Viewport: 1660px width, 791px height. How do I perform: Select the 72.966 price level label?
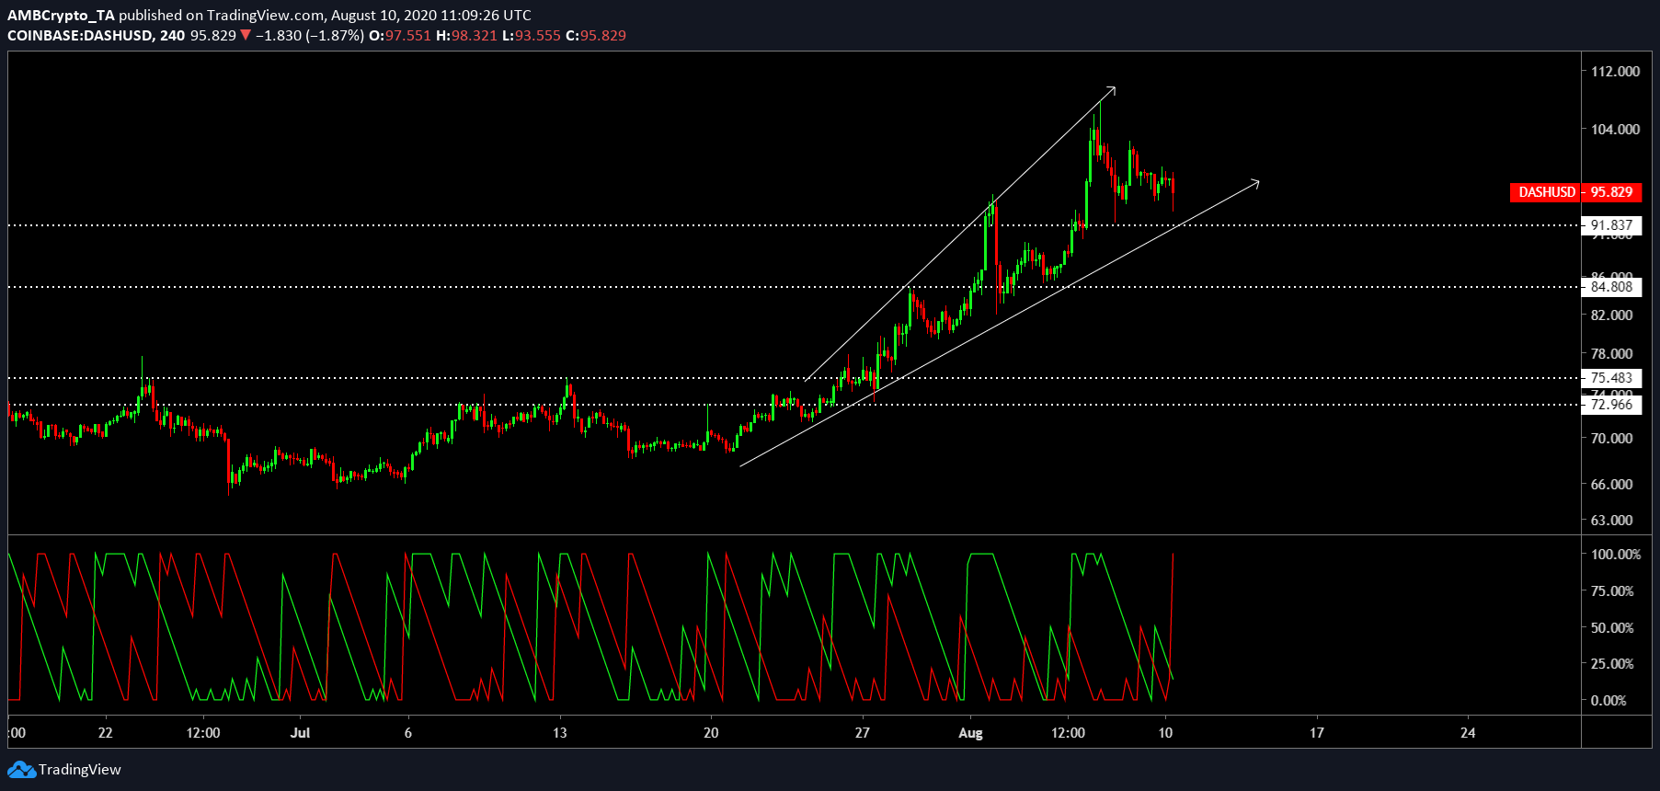[1611, 405]
